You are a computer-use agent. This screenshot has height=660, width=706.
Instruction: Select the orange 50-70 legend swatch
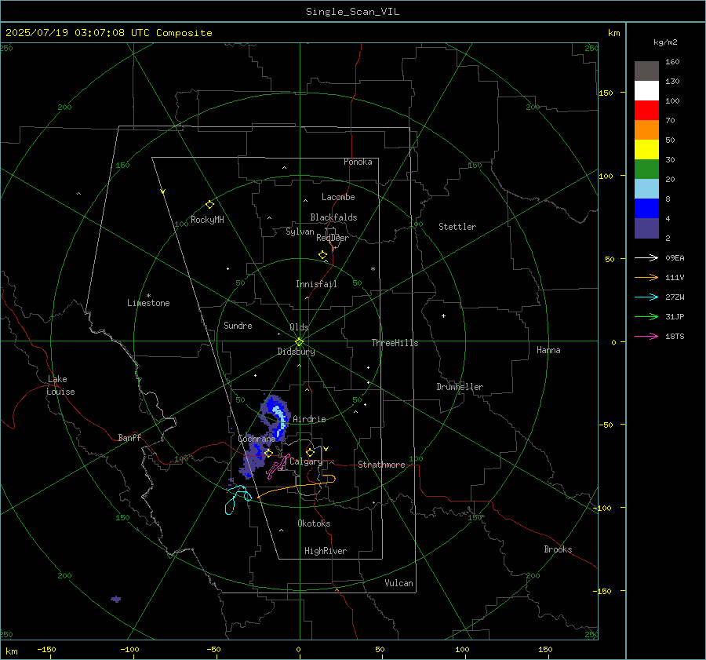pos(646,130)
